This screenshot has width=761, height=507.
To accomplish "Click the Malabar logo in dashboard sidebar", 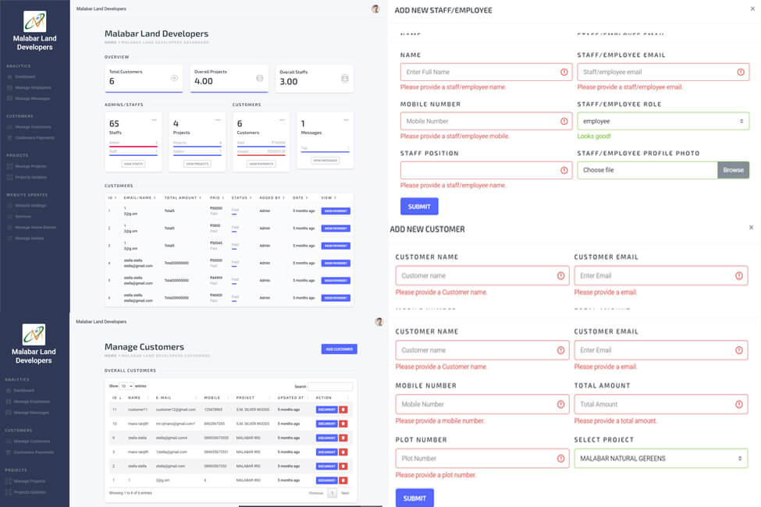I will tap(34, 21).
